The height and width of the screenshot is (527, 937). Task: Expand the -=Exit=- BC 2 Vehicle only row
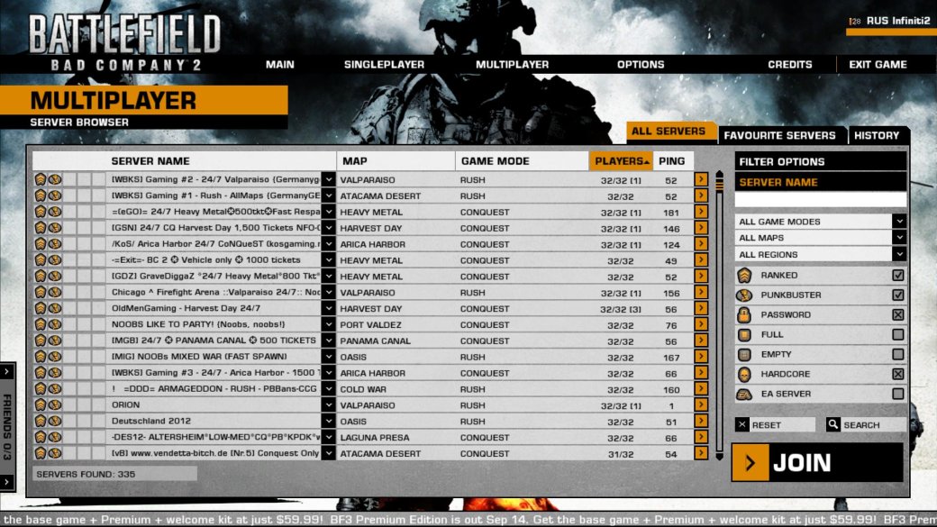pos(329,260)
